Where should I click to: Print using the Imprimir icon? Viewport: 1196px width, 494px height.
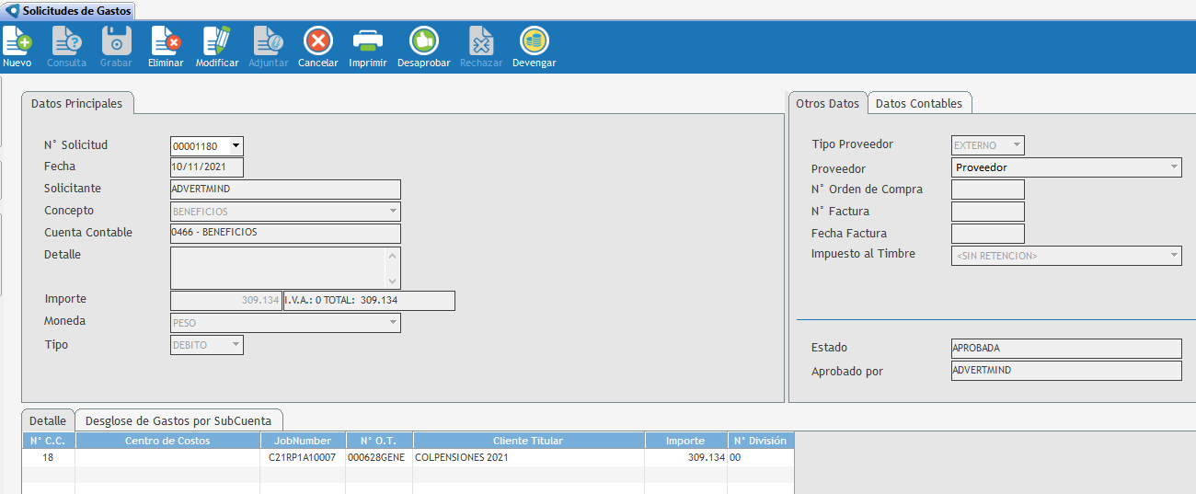coord(368,41)
